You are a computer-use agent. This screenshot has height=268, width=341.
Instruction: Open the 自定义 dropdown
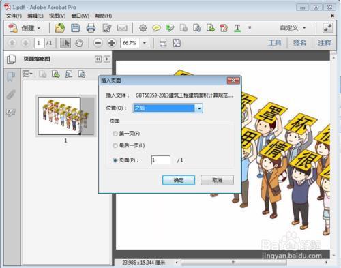coord(293,28)
